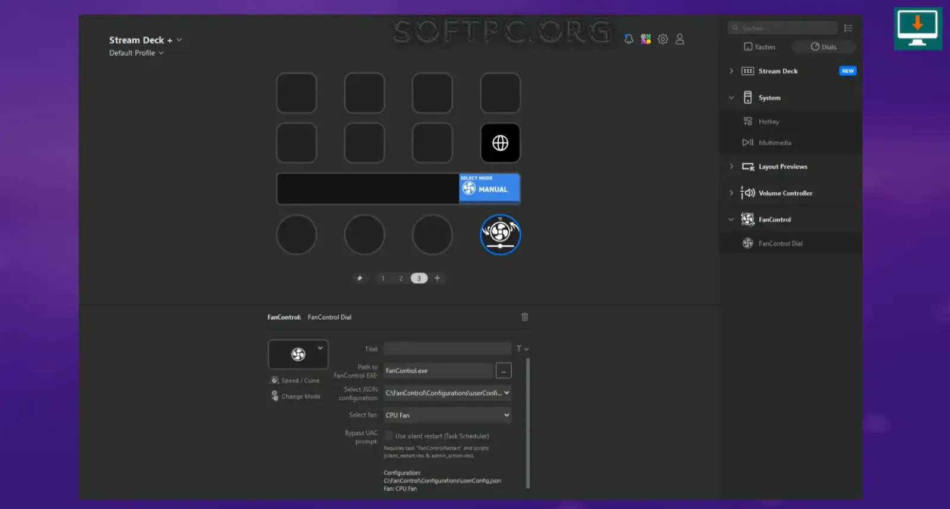Image resolution: width=950 pixels, height=509 pixels.
Task: Collapse the System category
Action: pyautogui.click(x=731, y=97)
